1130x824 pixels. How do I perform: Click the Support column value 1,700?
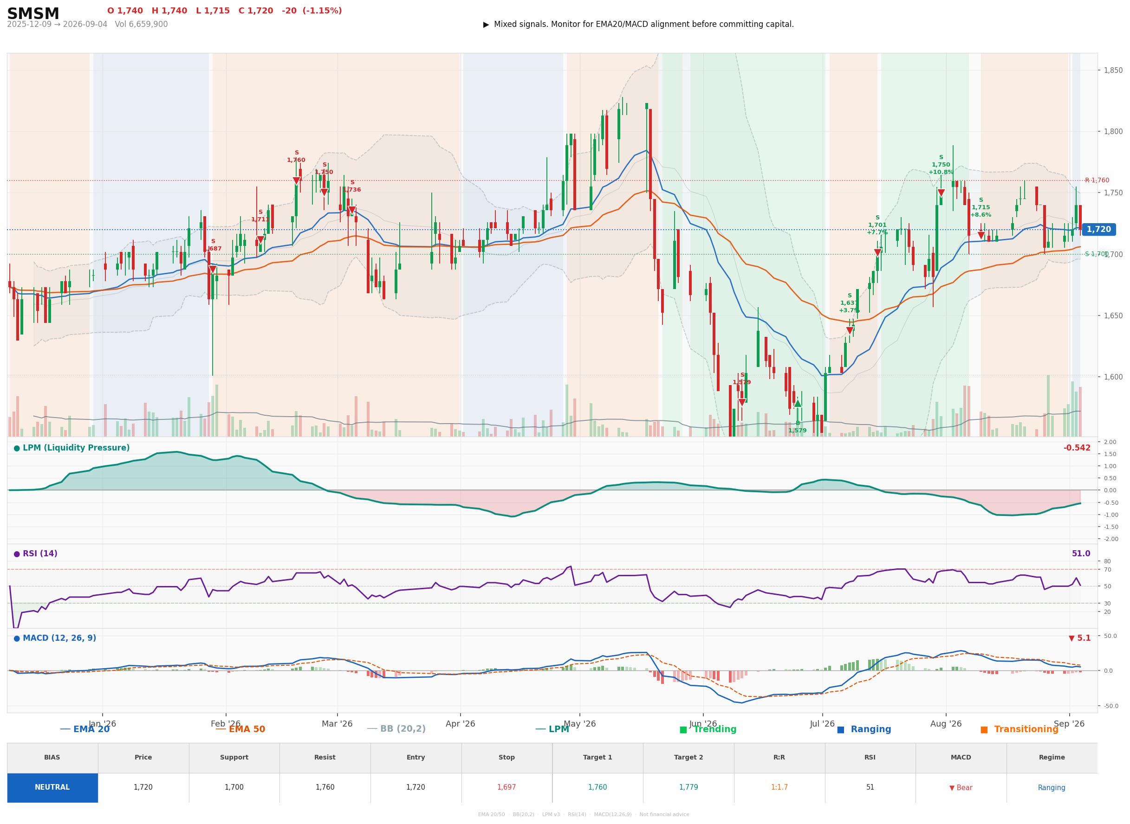pyautogui.click(x=234, y=788)
